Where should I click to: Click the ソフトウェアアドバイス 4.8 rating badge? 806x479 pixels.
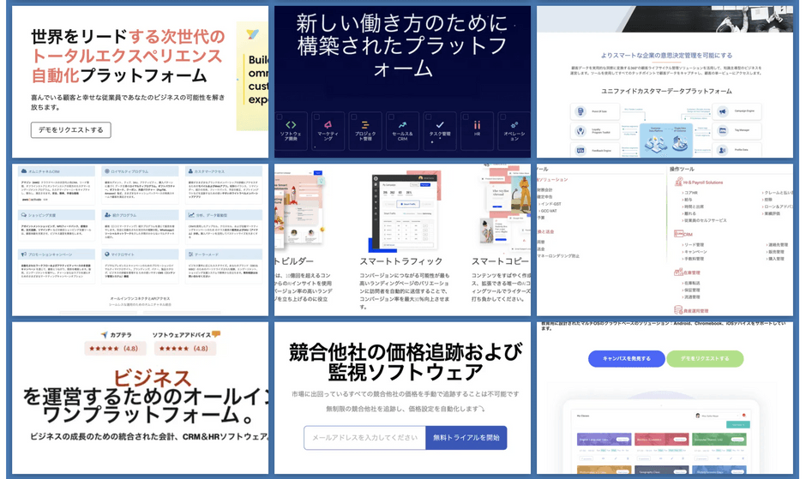pos(185,348)
